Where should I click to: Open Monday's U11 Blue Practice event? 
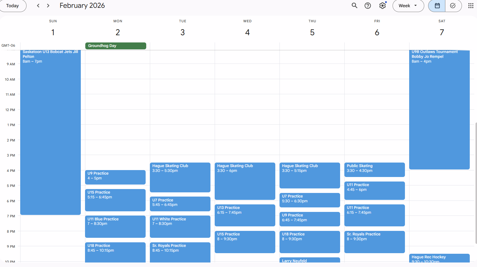click(115, 226)
